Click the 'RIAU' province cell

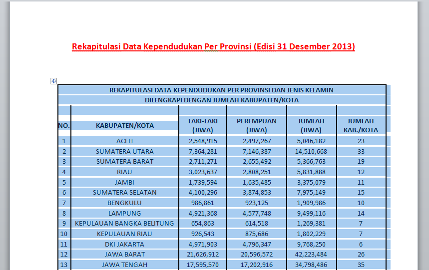pos(124,172)
